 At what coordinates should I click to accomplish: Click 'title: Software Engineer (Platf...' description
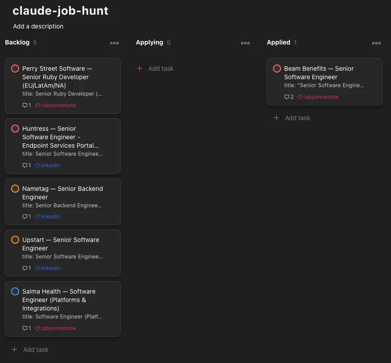tap(62, 317)
